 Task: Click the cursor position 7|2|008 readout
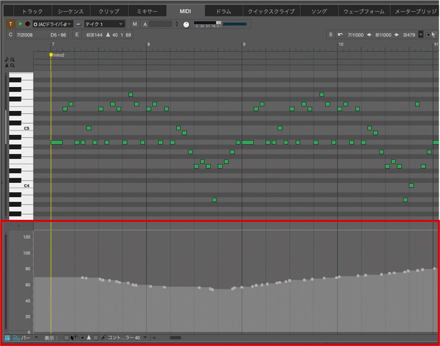pyautogui.click(x=25, y=35)
